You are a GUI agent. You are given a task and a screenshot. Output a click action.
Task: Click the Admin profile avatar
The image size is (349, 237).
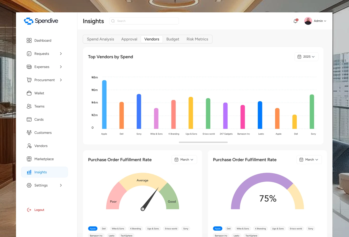tap(308, 21)
